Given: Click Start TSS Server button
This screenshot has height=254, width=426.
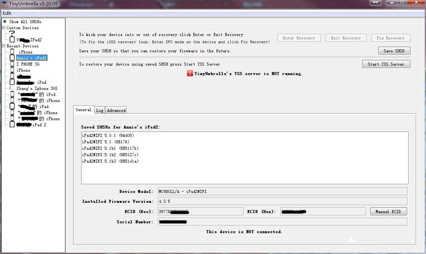Looking at the screenshot, I should tap(386, 64).
